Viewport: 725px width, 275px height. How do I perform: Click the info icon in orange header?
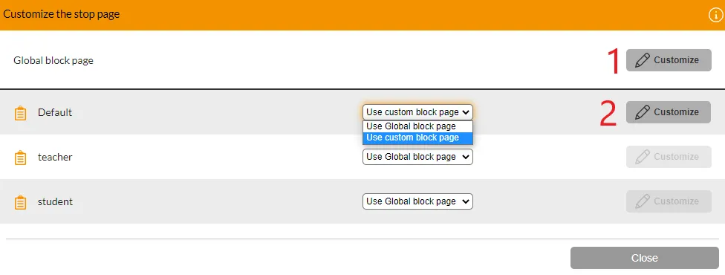tap(715, 15)
